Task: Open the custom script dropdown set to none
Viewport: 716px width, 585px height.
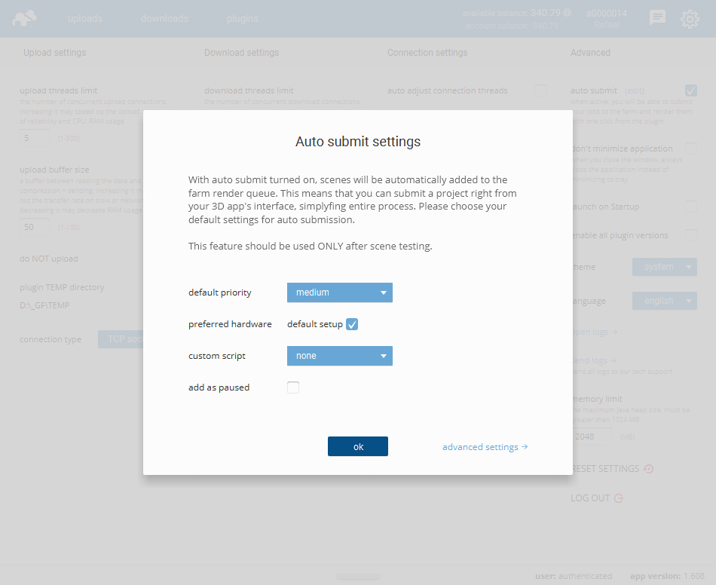Action: pos(339,356)
